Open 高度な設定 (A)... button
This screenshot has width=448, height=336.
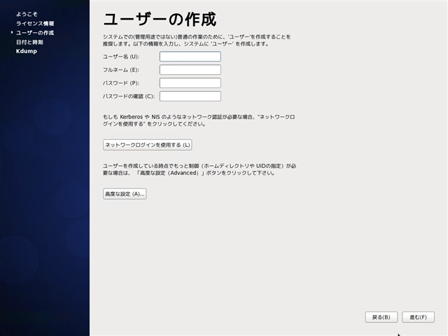[125, 194]
